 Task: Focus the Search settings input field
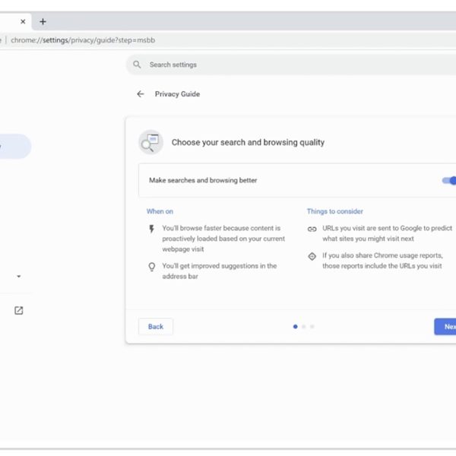(x=289, y=65)
